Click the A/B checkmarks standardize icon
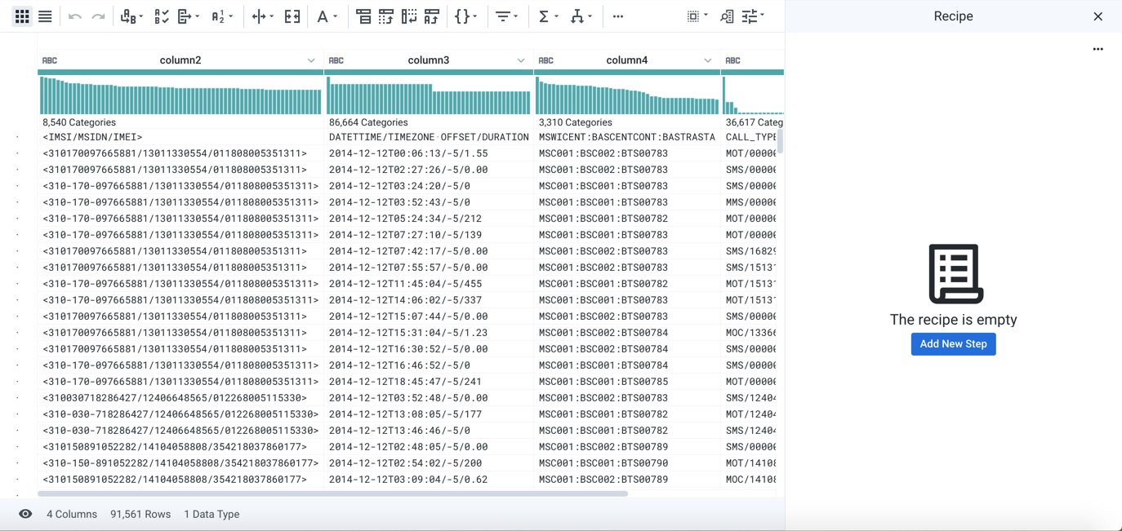This screenshot has height=531, width=1122. coord(162,16)
